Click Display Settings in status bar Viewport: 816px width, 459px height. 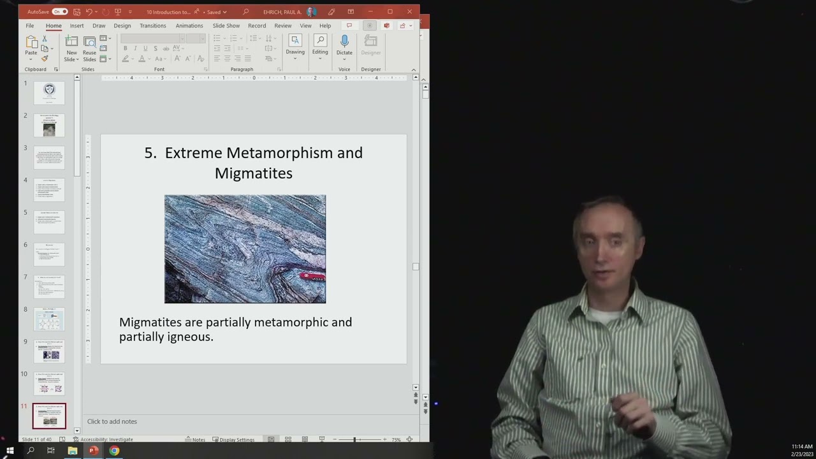[x=233, y=440]
